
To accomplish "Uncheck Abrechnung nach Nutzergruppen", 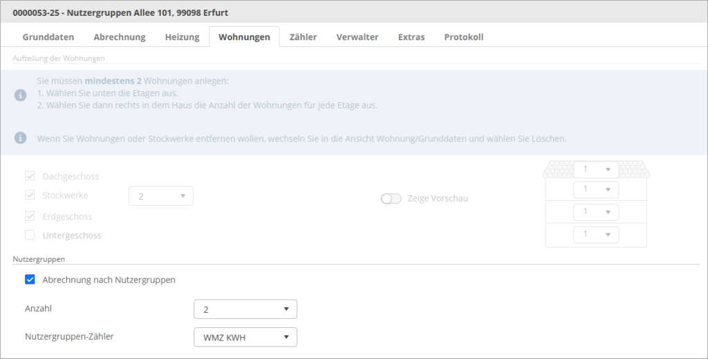I will click(30, 280).
